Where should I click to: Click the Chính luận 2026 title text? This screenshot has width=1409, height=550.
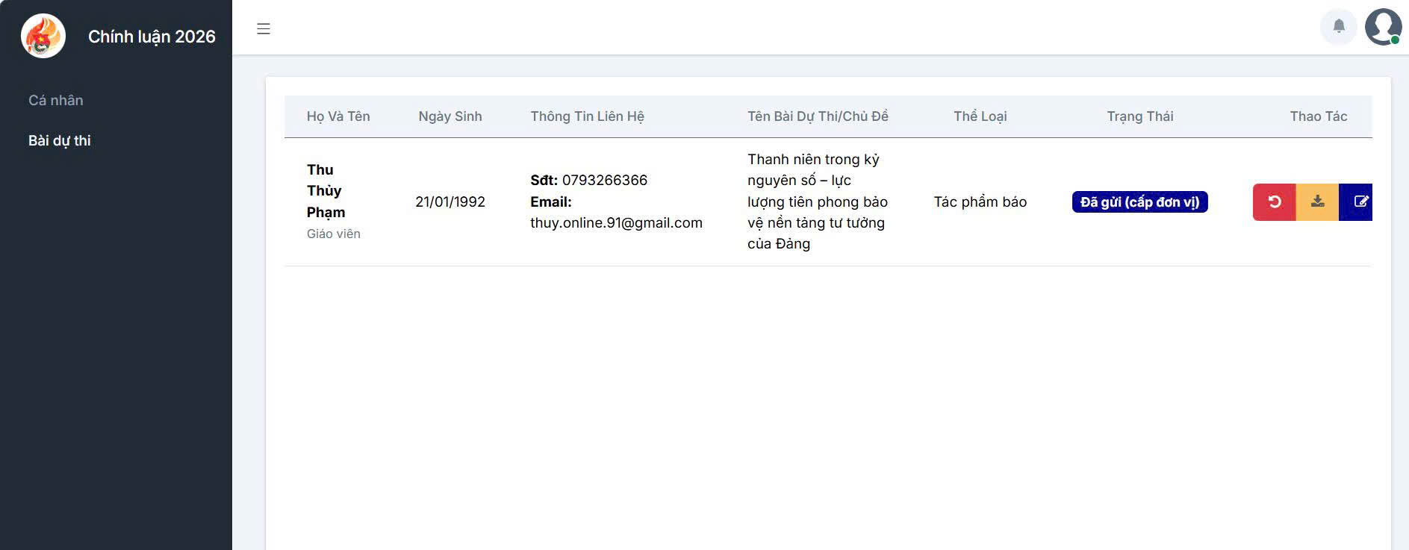pyautogui.click(x=152, y=37)
